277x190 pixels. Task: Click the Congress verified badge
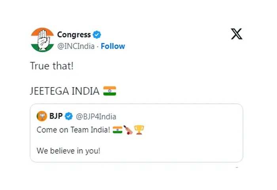[97, 35]
